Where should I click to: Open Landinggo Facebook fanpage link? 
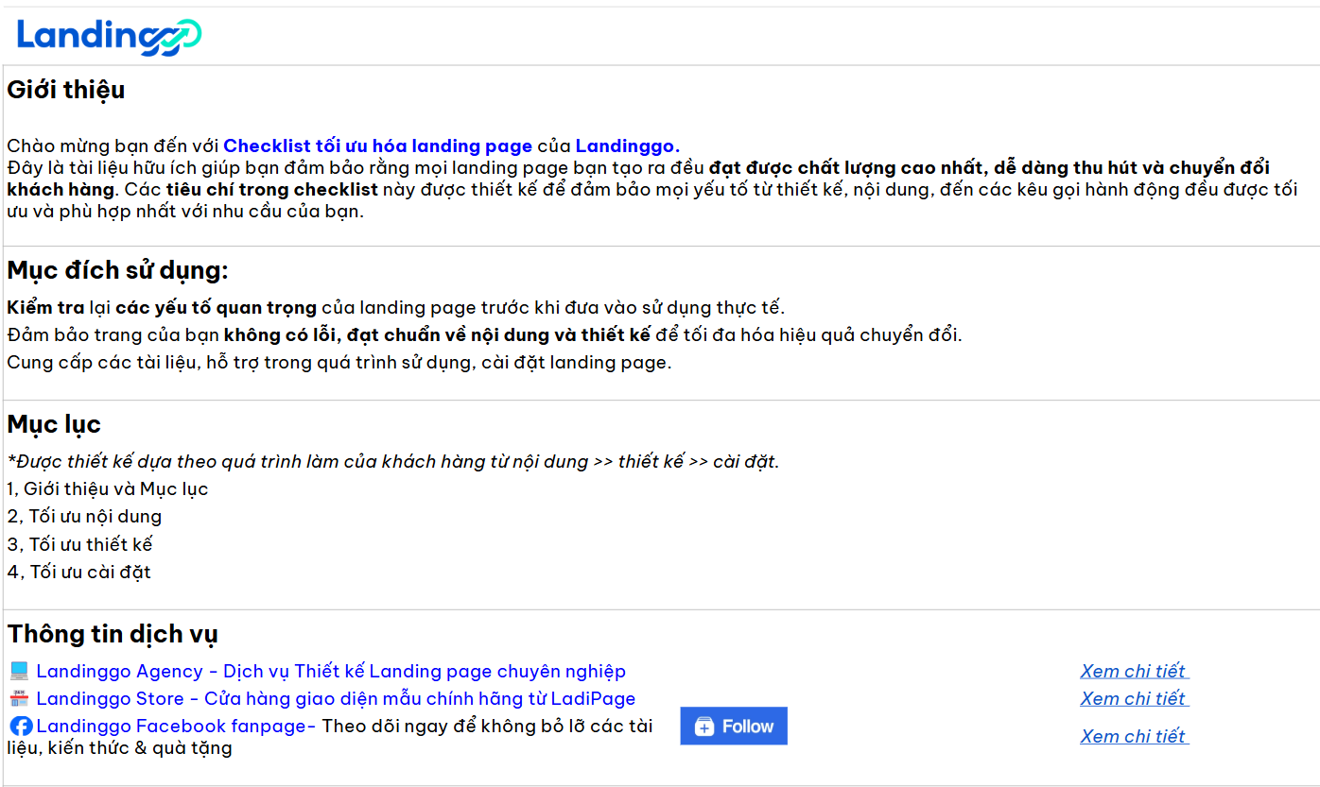click(176, 727)
